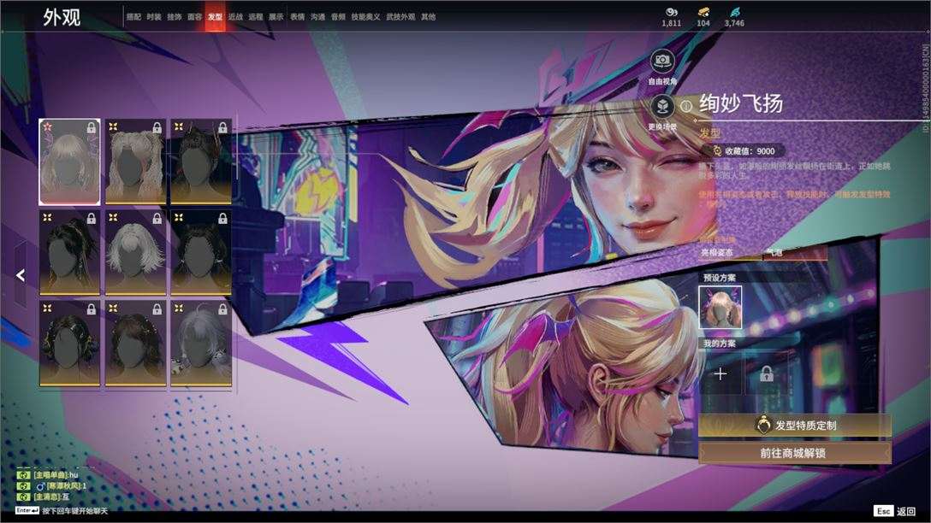Select the highlighted 发型 tab
This screenshot has width=931, height=523.
point(215,17)
